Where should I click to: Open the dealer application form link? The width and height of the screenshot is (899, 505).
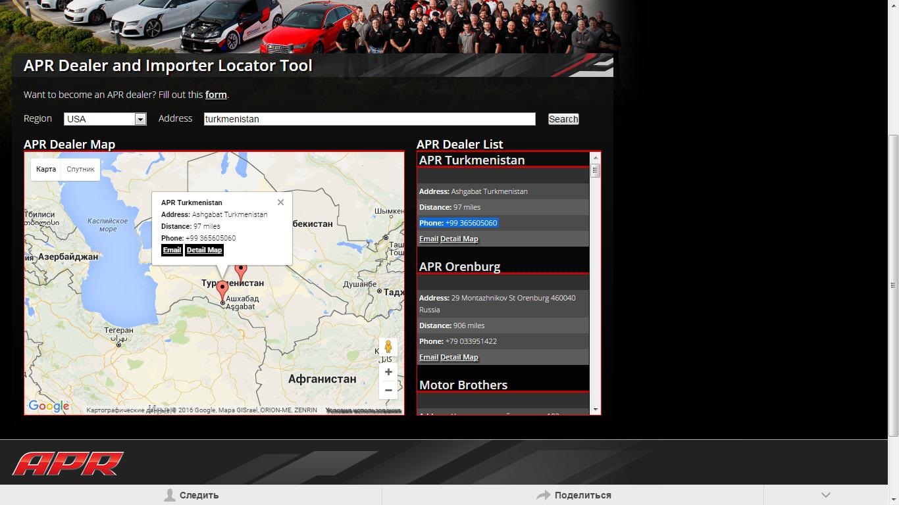tap(216, 94)
